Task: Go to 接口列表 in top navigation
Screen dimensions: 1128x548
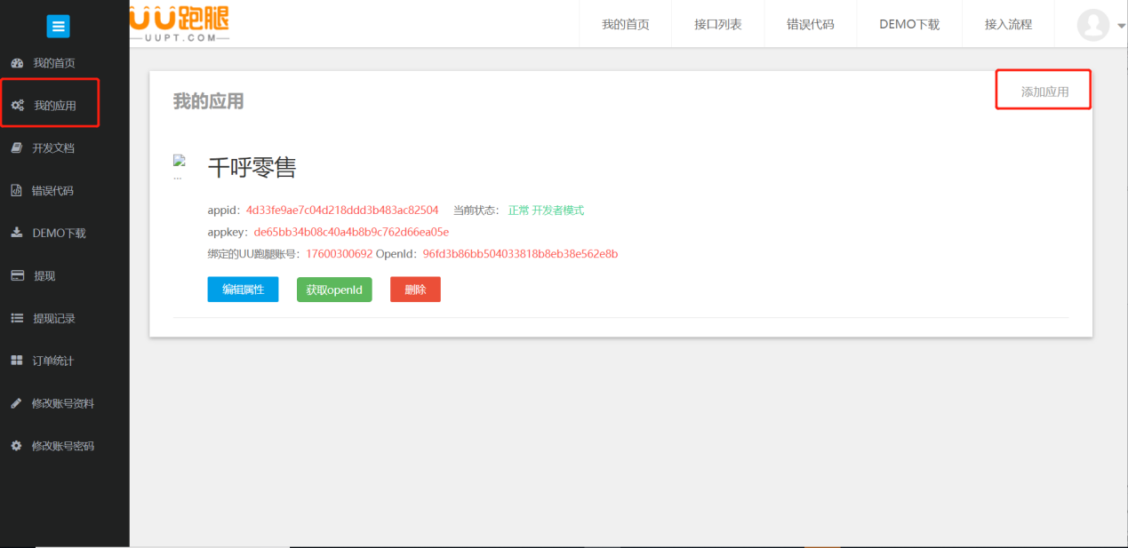Action: click(718, 25)
